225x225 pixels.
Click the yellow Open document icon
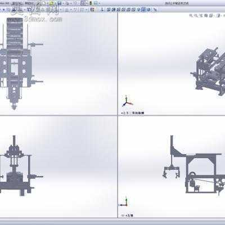51,3
